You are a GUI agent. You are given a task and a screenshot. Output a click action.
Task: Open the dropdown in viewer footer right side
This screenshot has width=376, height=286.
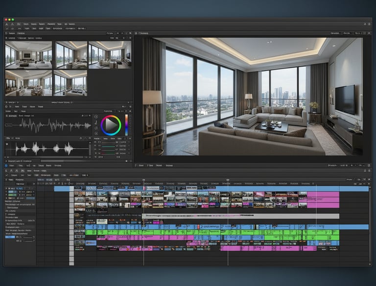pyautogui.click(x=332, y=166)
